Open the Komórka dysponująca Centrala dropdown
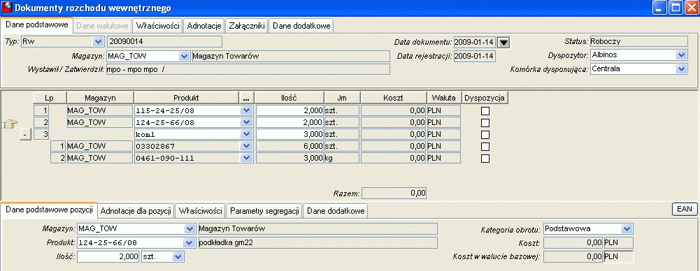Image resolution: width=700 pixels, height=271 pixels. [681, 68]
